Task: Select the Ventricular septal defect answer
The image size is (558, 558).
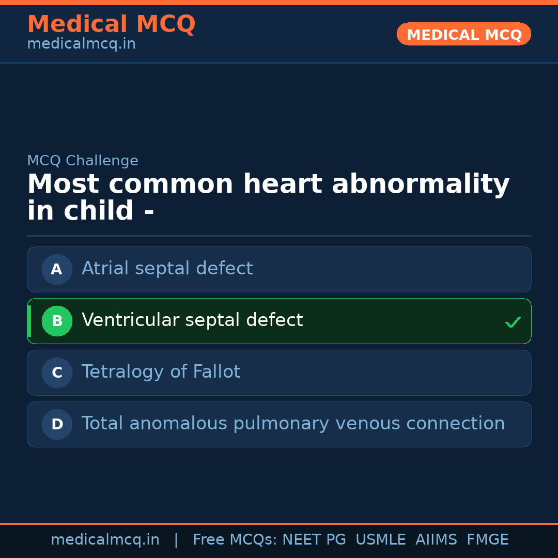Action: (192, 320)
